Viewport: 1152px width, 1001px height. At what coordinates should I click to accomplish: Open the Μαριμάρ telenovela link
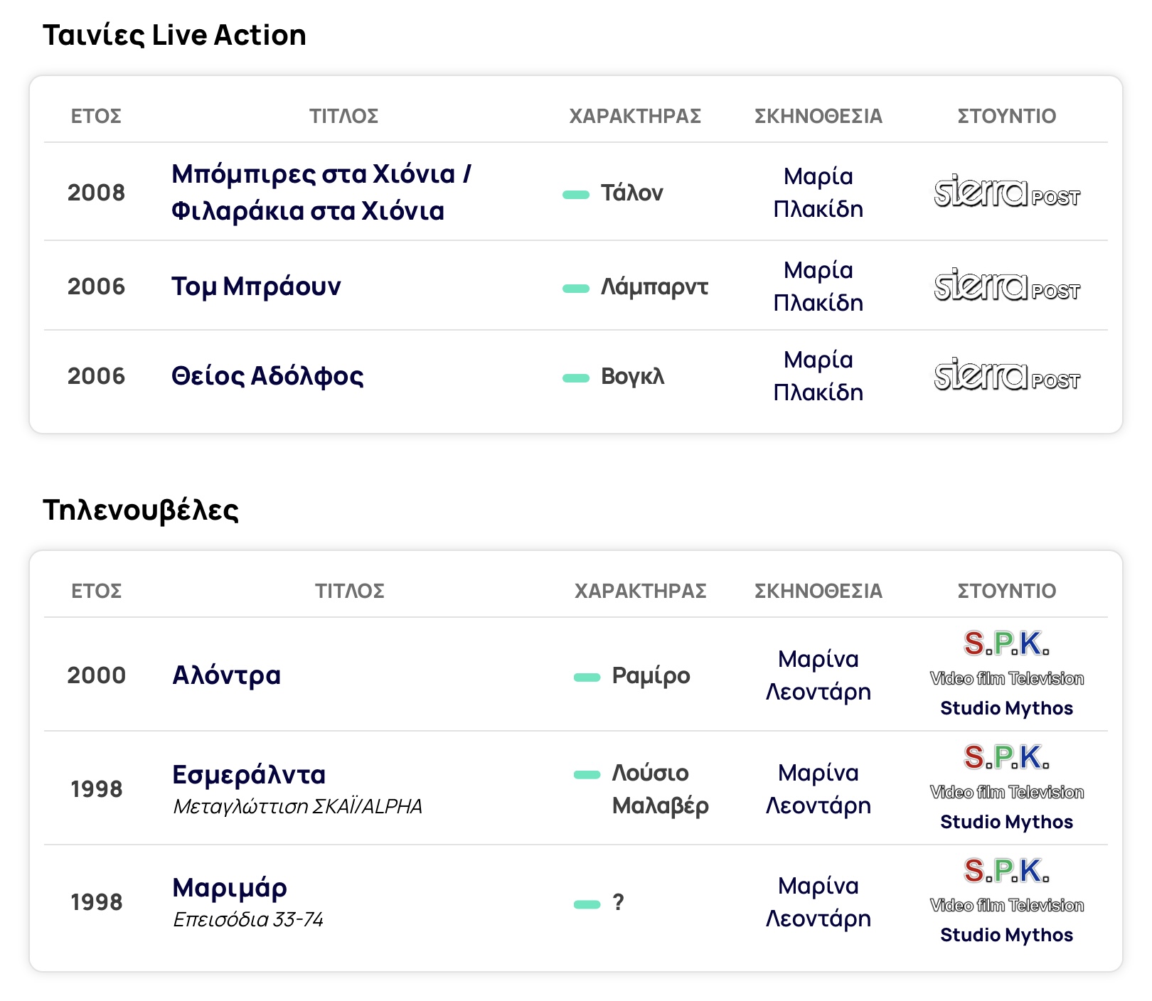point(230,888)
